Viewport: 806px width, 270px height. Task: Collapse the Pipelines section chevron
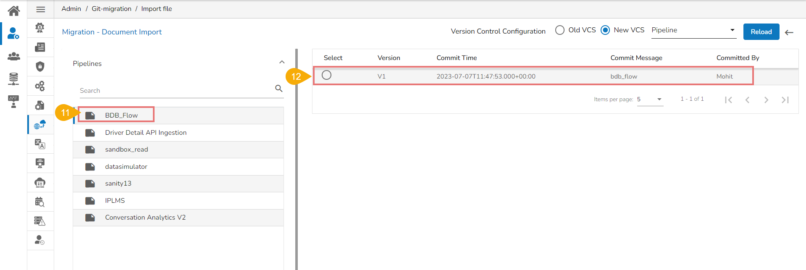point(282,62)
